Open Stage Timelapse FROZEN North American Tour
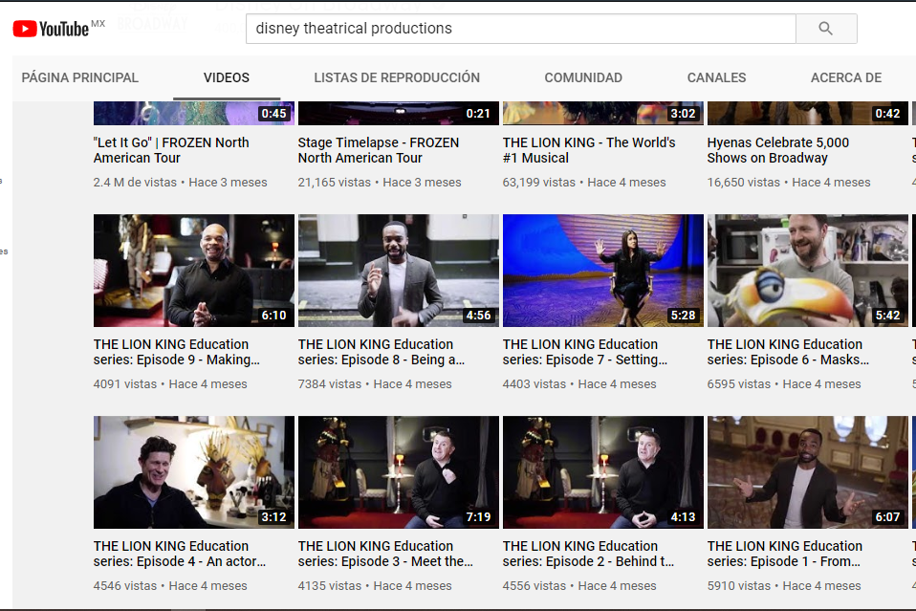 [379, 150]
